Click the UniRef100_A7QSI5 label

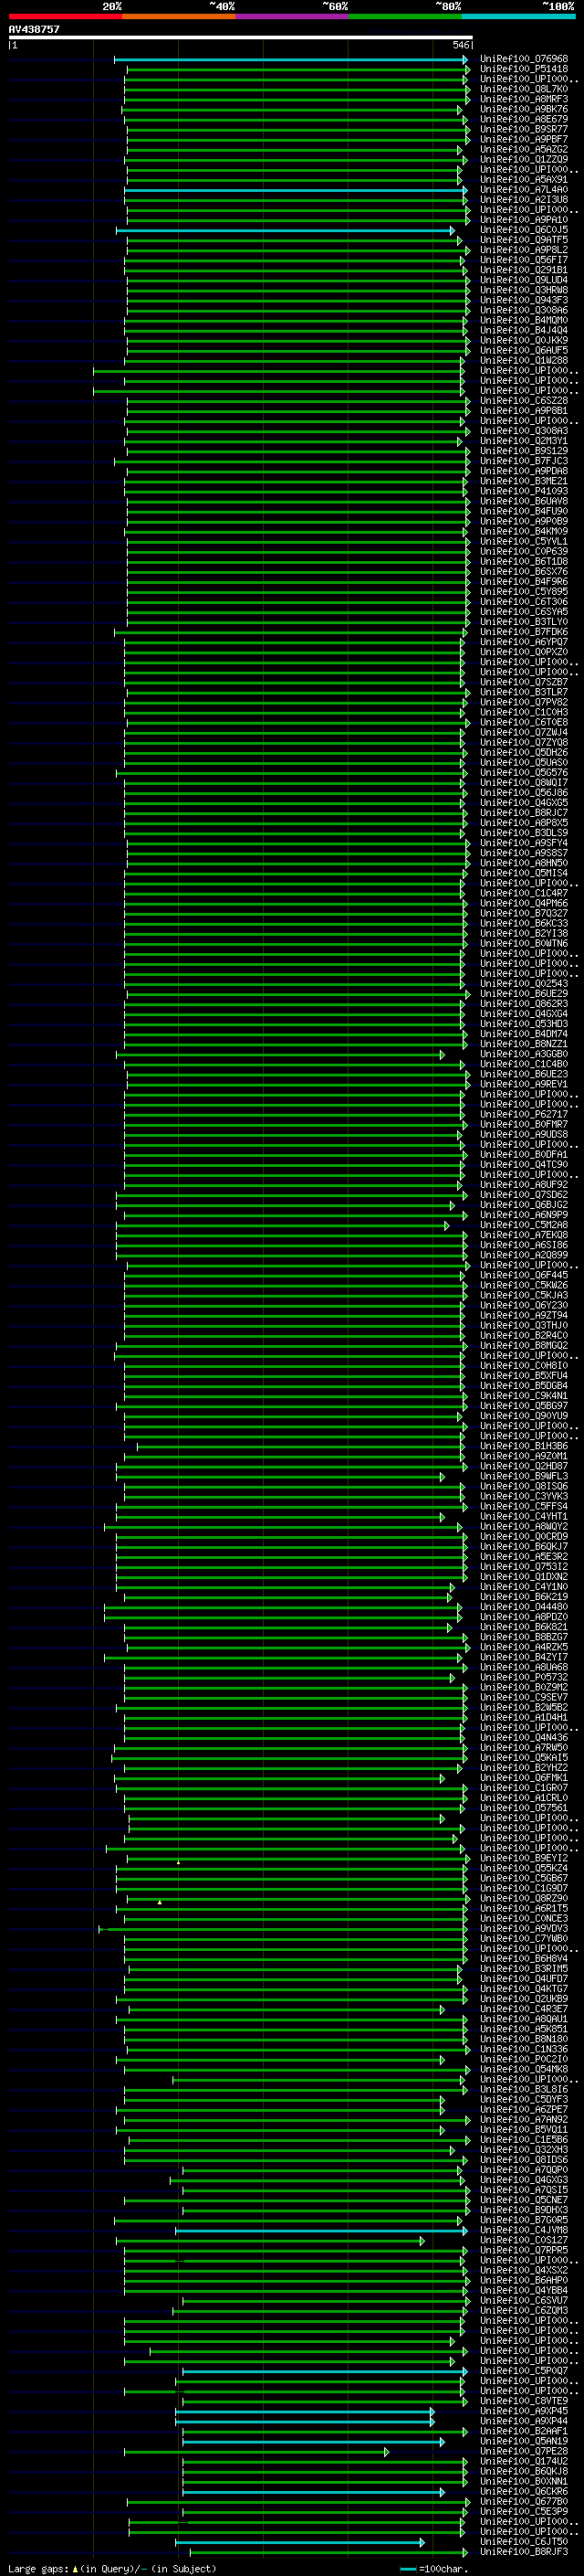(x=523, y=2189)
